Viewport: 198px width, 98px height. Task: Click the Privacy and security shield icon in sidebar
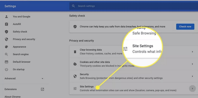6,39
